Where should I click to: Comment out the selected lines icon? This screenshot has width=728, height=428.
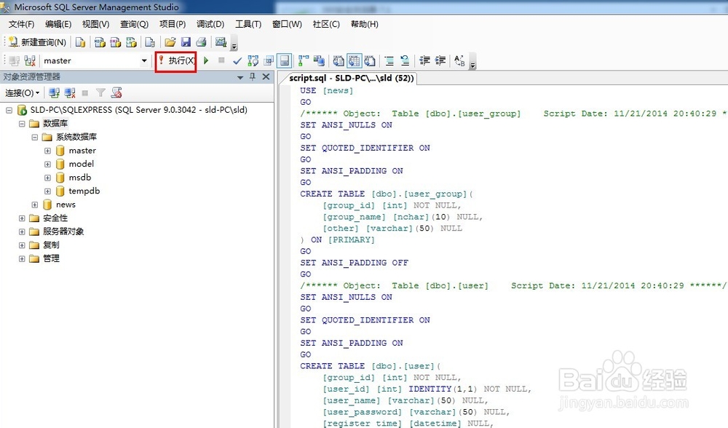click(389, 60)
